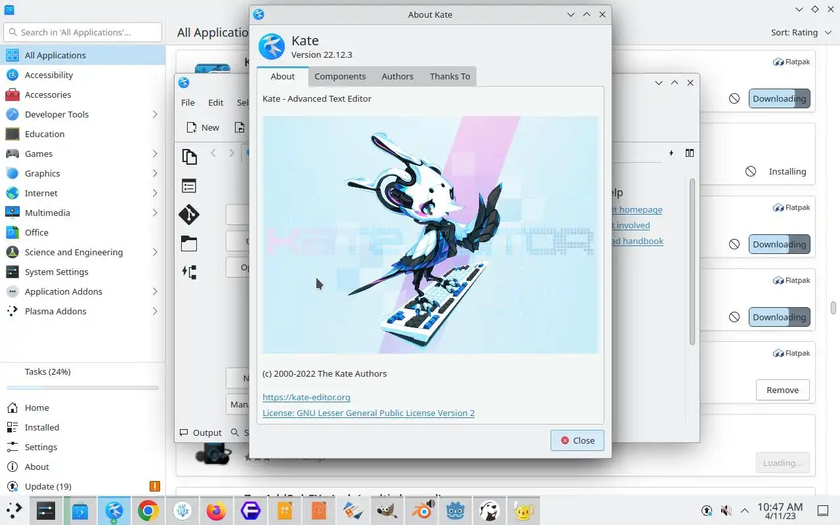Open the Git panel in Kate sidebar

pos(189,215)
